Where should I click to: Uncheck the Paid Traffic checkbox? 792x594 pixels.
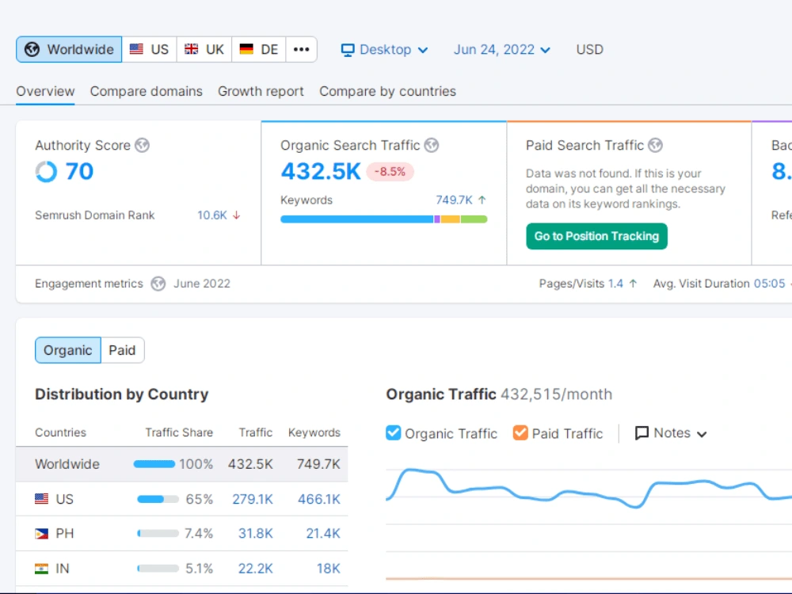click(x=520, y=433)
